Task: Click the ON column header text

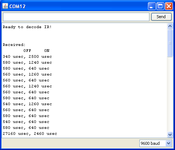Action: 47,51
